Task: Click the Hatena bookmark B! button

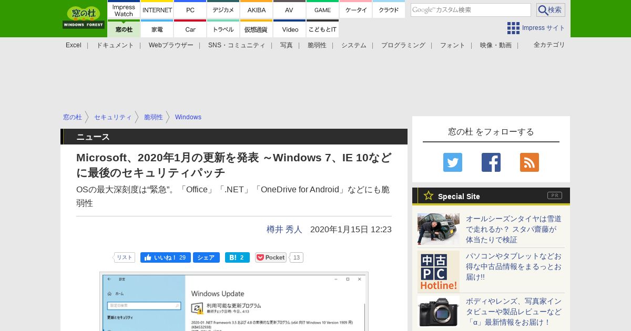Action: 237,257
